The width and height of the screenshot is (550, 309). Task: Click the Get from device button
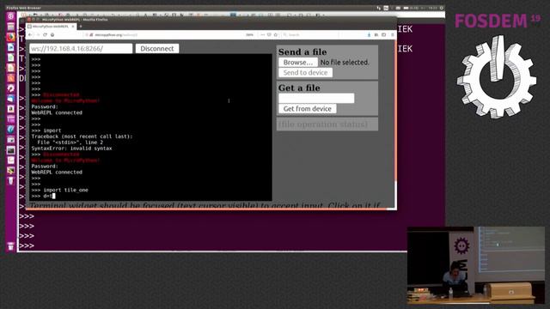[308, 109]
